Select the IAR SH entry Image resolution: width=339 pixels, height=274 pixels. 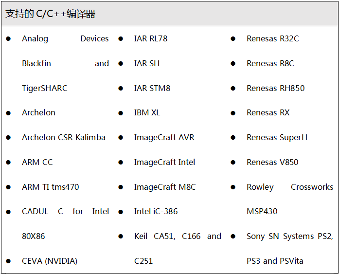click(x=147, y=64)
